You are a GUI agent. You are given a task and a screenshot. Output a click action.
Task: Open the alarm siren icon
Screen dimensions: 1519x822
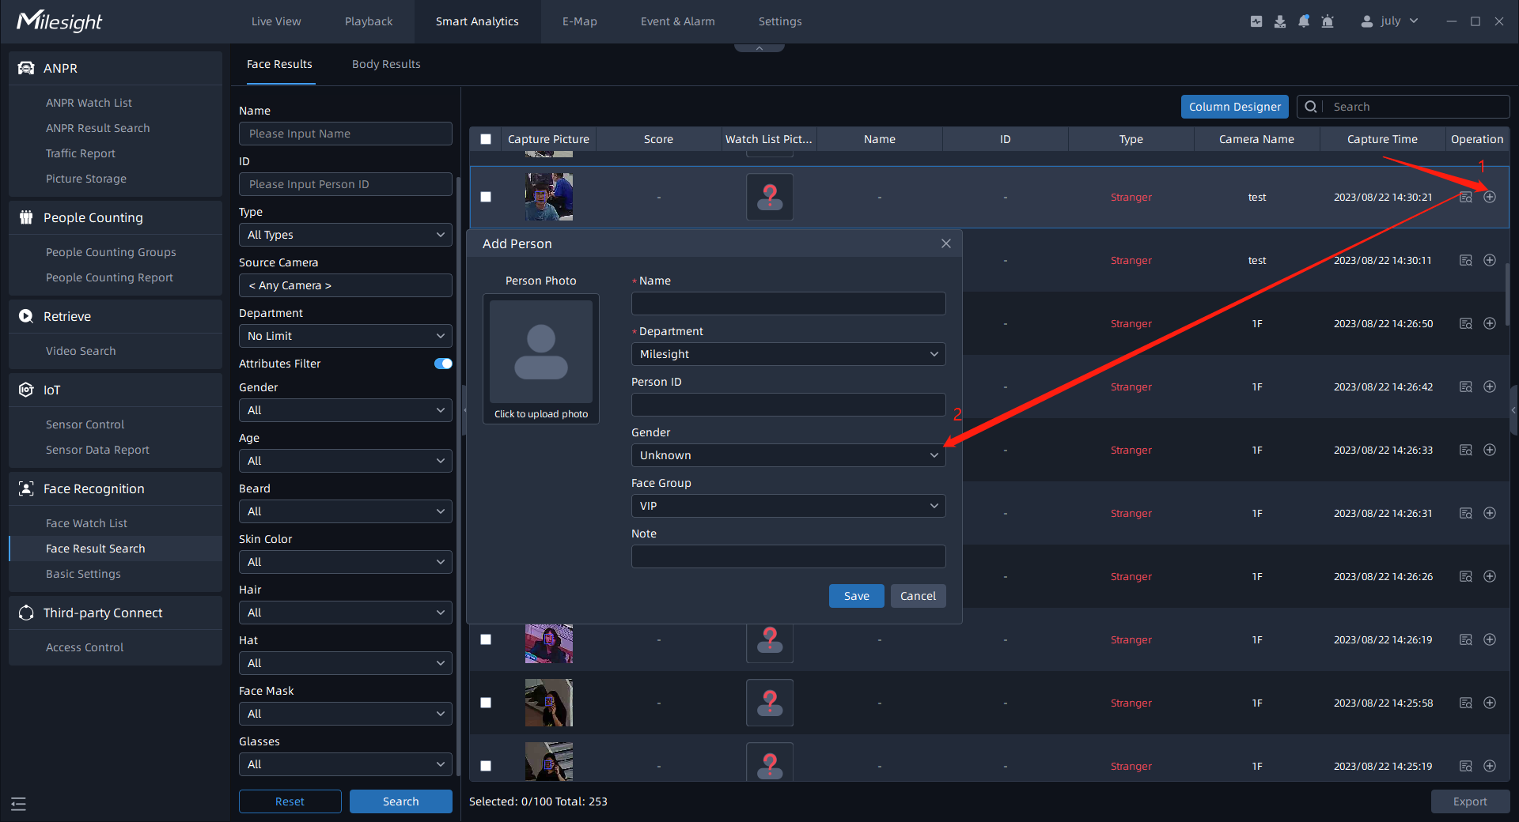point(1328,21)
